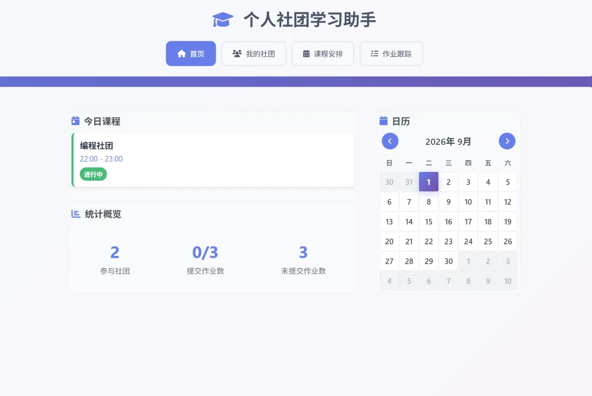This screenshot has width=592, height=396.
Task: Click the 0/3 submitted homework value
Action: (x=205, y=252)
